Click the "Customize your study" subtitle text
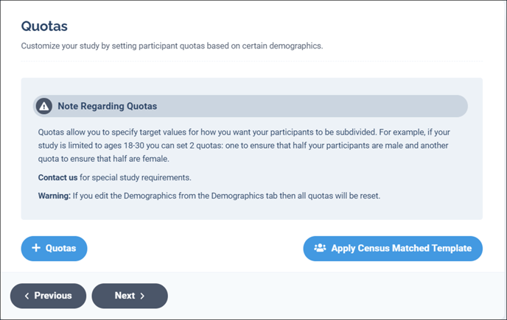Viewport: 507px width, 320px height. [x=172, y=46]
